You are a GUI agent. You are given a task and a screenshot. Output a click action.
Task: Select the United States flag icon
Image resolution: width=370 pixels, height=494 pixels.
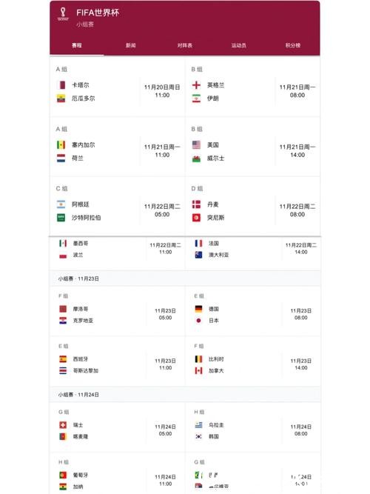click(x=196, y=145)
